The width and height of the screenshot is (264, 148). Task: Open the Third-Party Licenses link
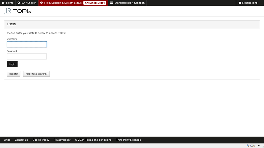point(129,140)
